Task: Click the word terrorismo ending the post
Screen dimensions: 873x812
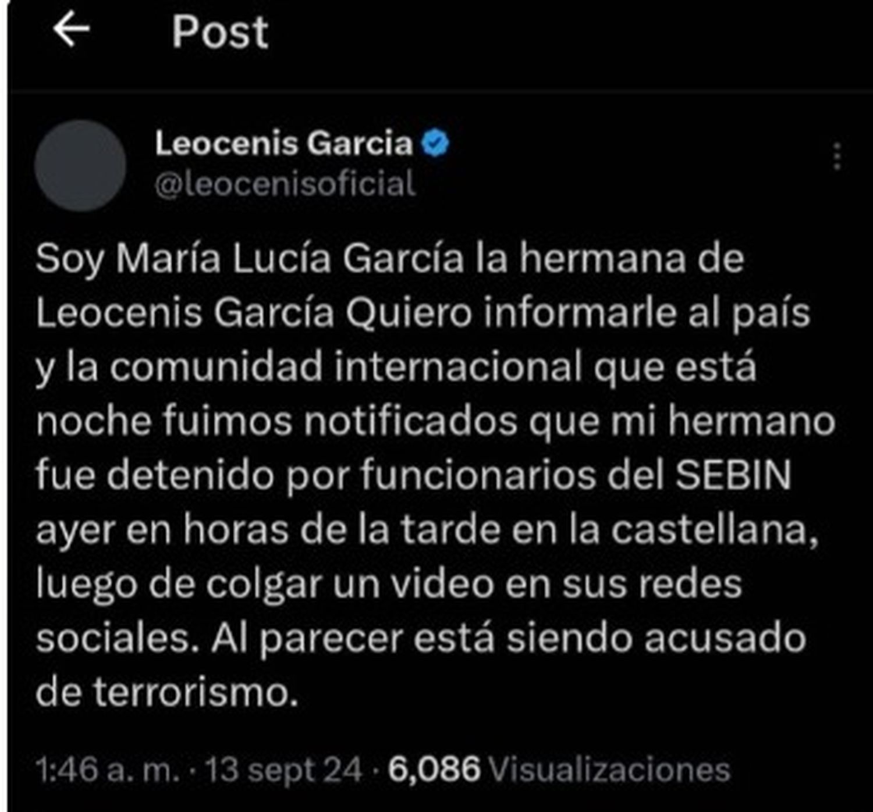Action: click(x=196, y=693)
